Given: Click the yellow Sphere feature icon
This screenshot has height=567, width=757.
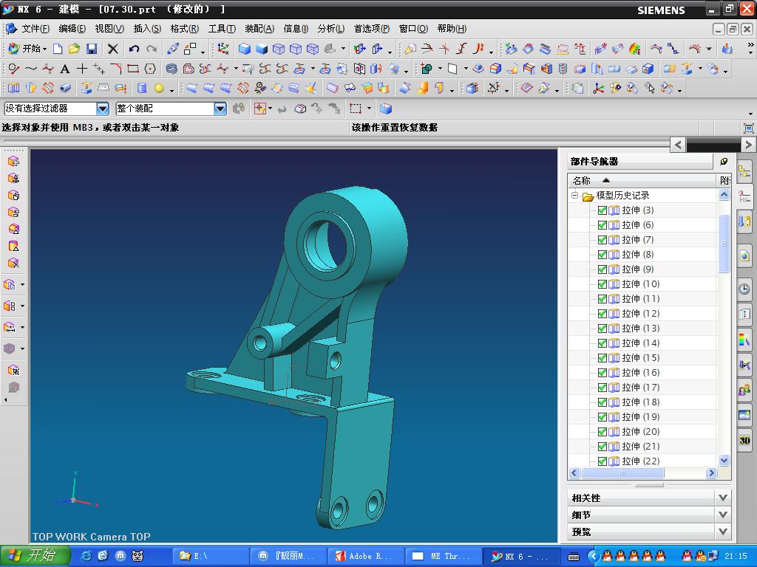Looking at the screenshot, I should [159, 89].
